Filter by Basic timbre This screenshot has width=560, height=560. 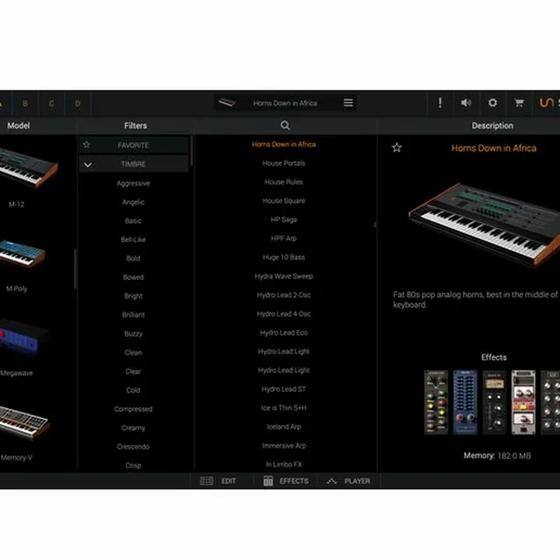click(133, 221)
